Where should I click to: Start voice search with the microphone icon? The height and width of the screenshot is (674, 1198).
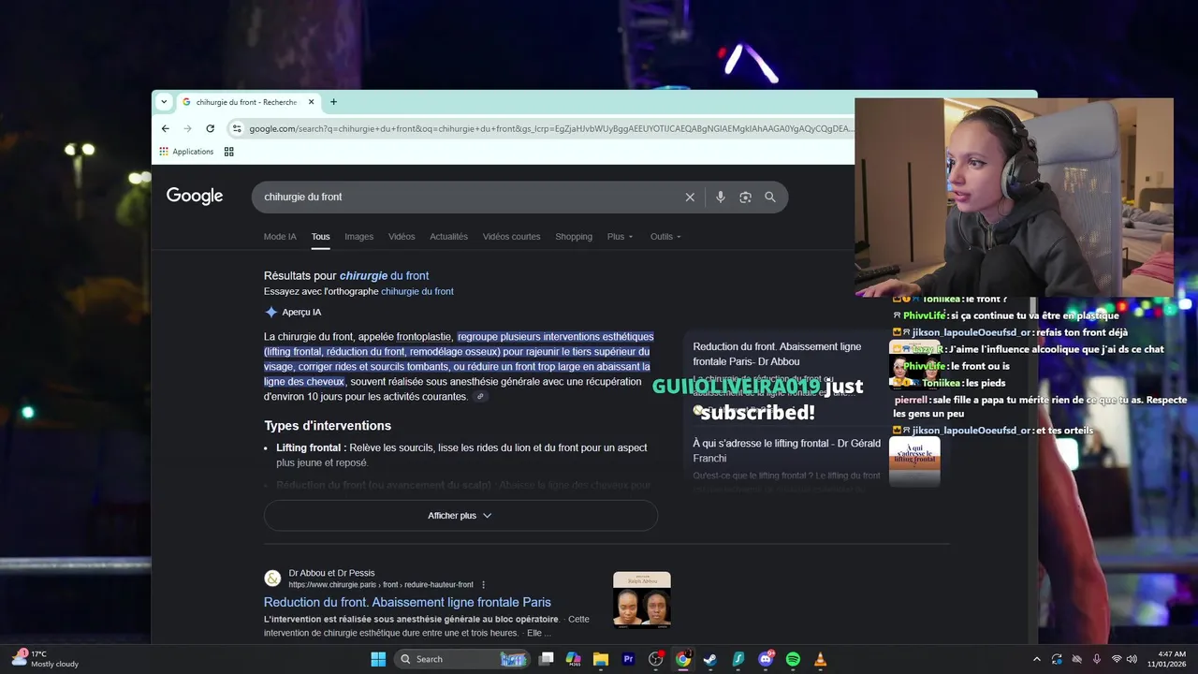point(720,197)
